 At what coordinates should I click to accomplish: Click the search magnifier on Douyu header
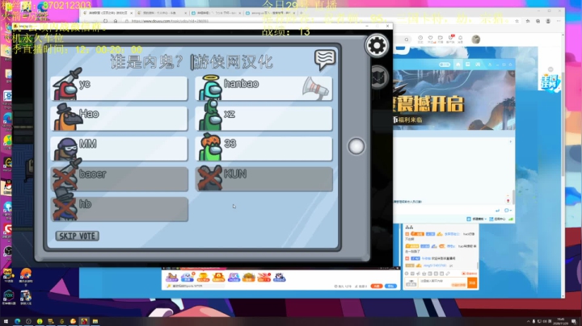[407, 40]
